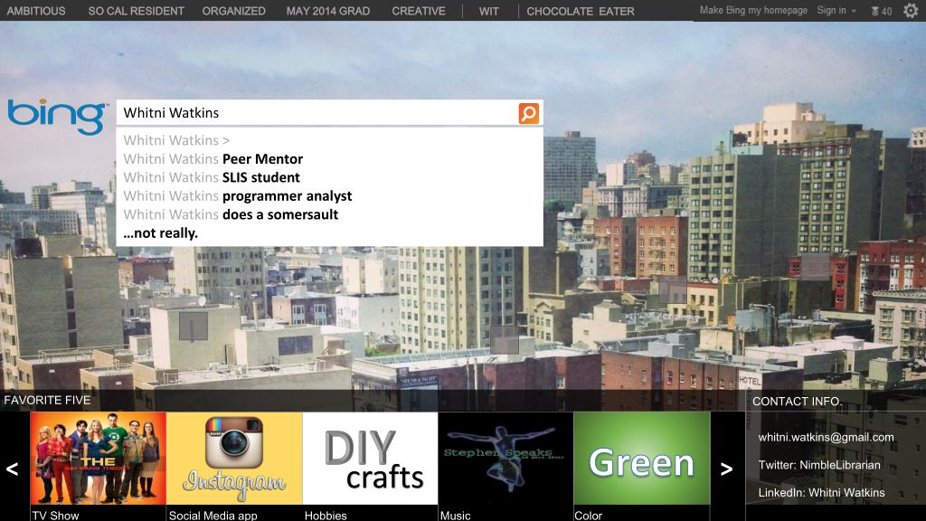This screenshot has height=521, width=926.
Task: Select the AMBITIOUS top menu item
Action: click(36, 11)
